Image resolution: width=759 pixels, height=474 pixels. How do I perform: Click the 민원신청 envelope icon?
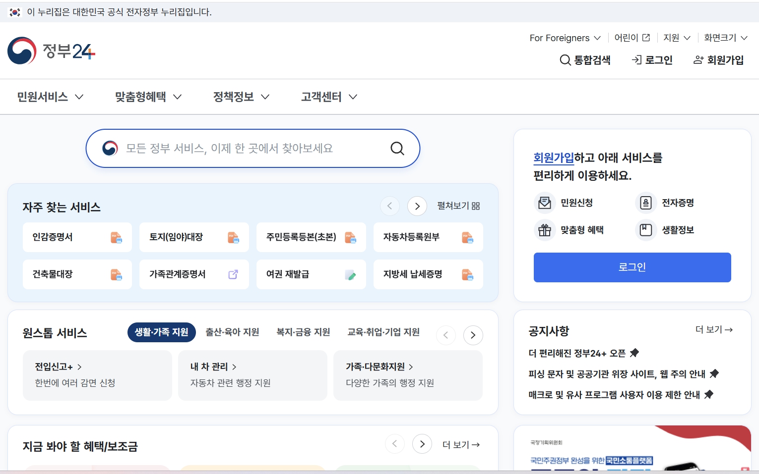pyautogui.click(x=545, y=203)
